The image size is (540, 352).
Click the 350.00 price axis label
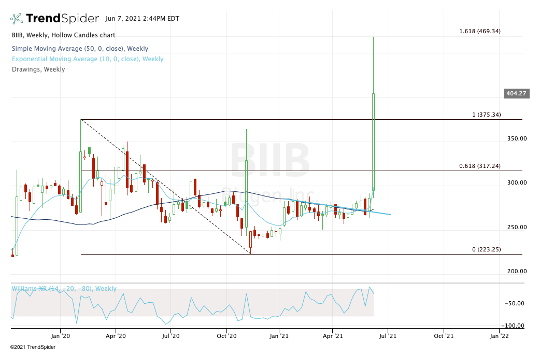(x=517, y=138)
